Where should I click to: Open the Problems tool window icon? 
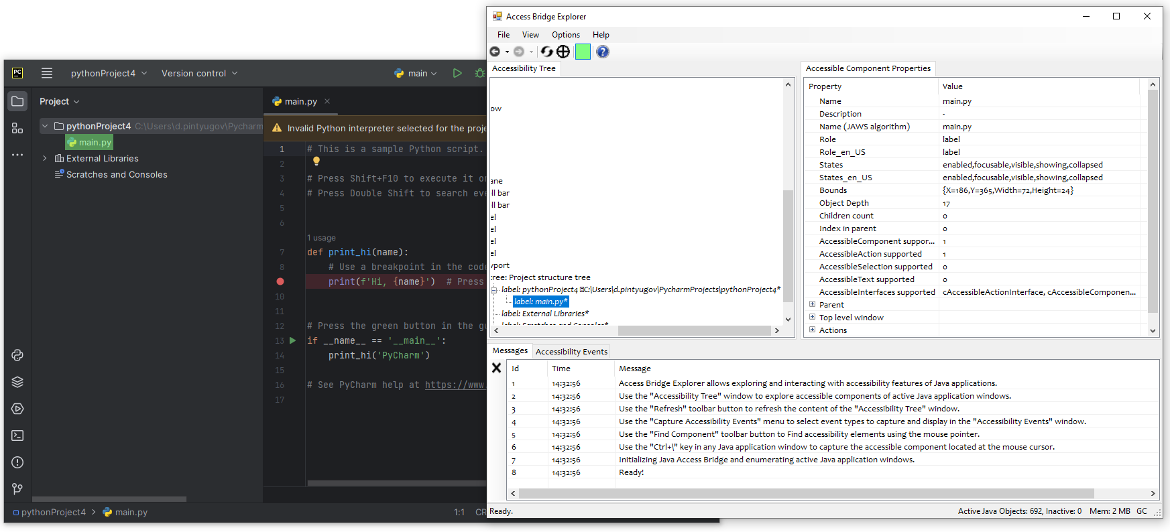(x=17, y=462)
